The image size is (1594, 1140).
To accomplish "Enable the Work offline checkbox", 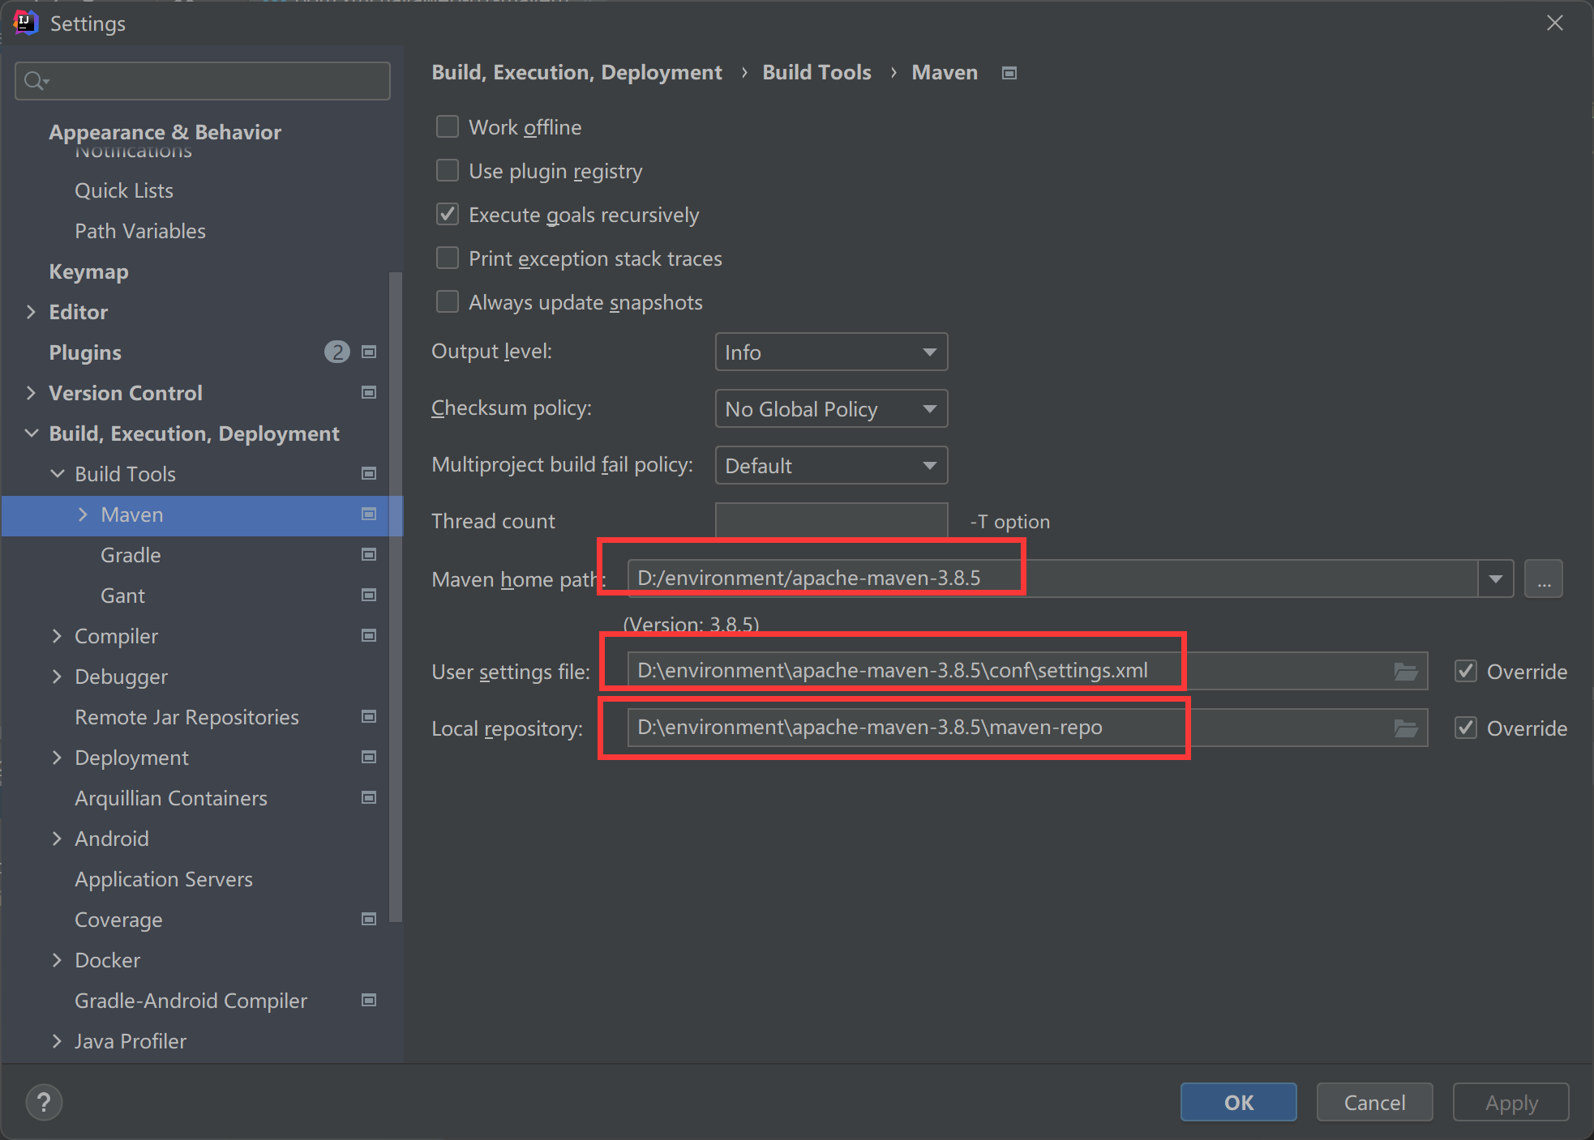I will (448, 127).
